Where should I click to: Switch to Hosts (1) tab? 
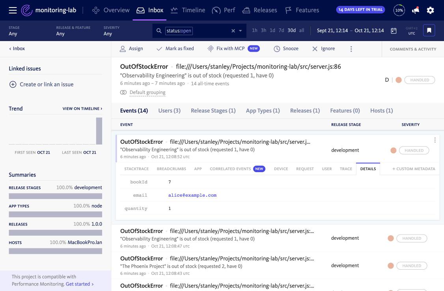point(381,111)
